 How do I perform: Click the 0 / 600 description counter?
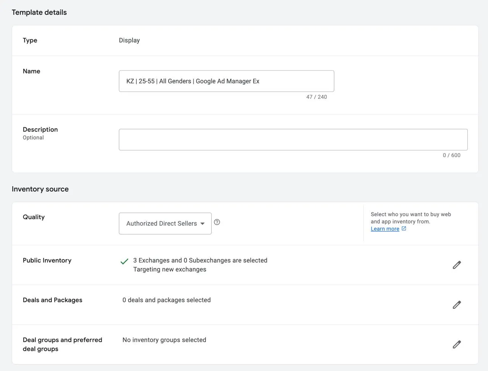[x=451, y=155]
